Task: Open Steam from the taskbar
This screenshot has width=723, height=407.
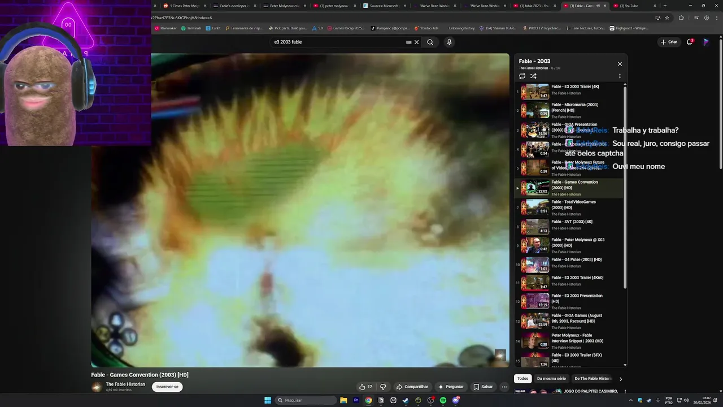Action: (x=406, y=400)
